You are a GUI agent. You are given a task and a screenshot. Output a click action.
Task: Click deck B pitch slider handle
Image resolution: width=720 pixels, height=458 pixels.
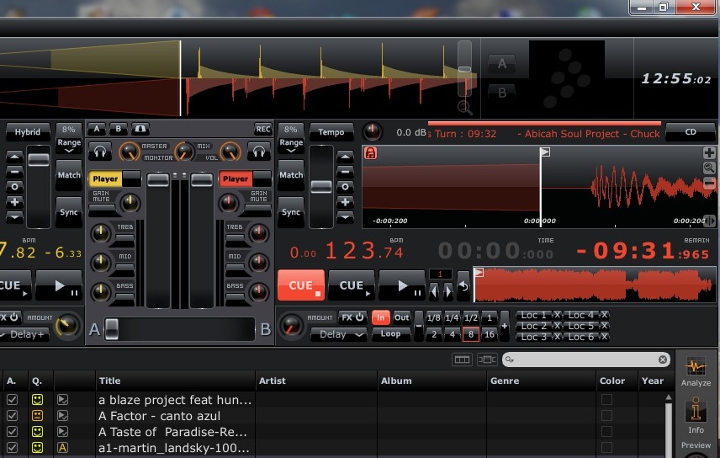(x=321, y=187)
